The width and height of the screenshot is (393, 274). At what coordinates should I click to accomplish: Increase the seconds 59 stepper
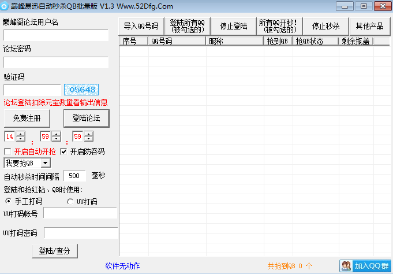coord(89,134)
